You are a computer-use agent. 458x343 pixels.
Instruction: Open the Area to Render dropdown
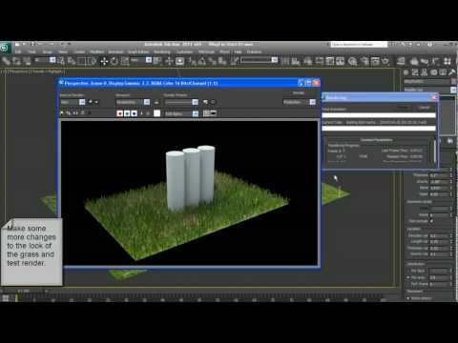pos(73,102)
